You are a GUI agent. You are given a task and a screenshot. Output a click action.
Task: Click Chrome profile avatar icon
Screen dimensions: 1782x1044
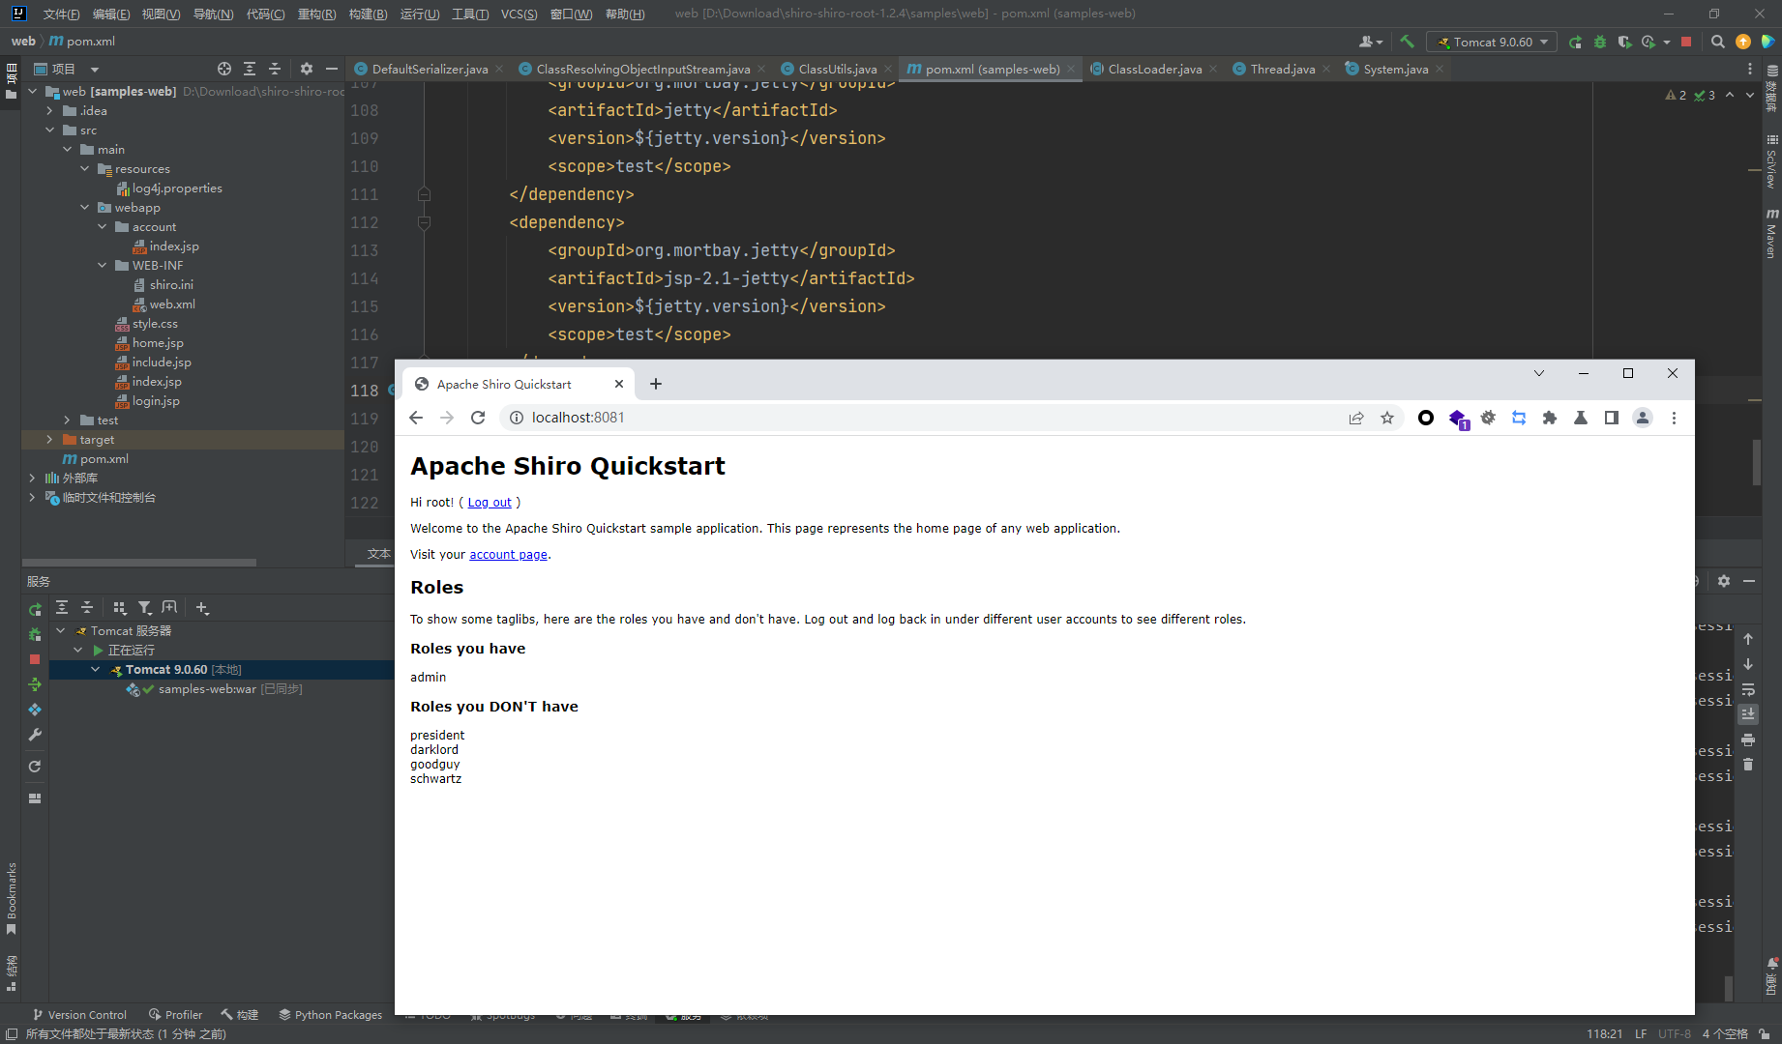click(1643, 418)
